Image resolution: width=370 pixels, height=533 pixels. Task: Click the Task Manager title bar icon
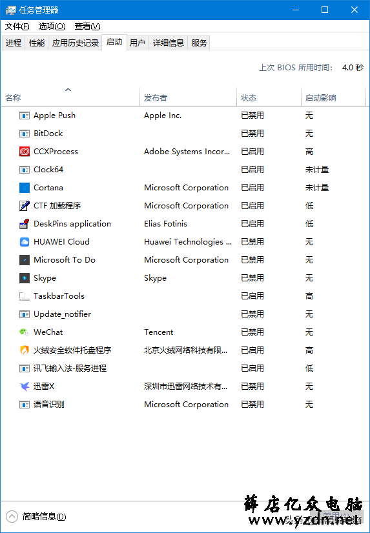pyautogui.click(x=10, y=10)
